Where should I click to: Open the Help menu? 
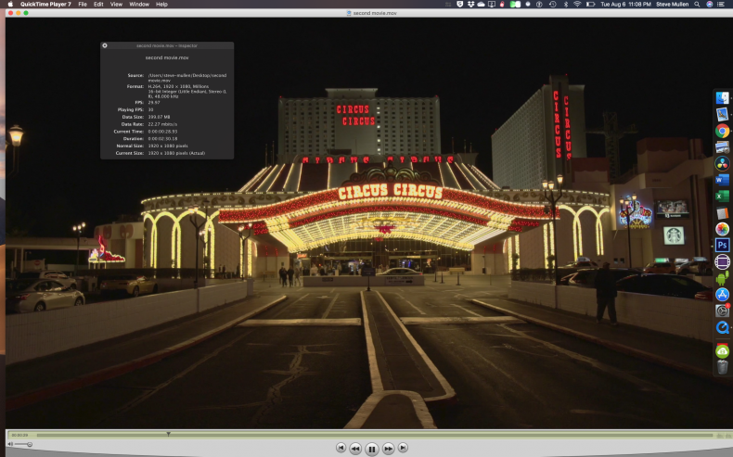click(x=161, y=5)
